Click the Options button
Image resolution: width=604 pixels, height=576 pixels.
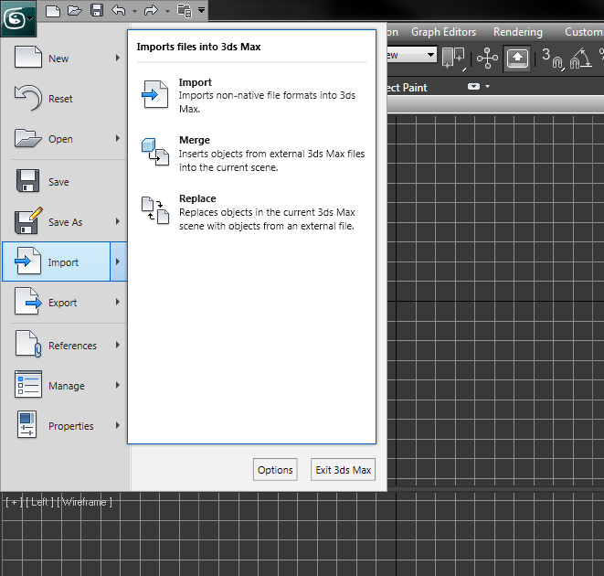click(275, 470)
